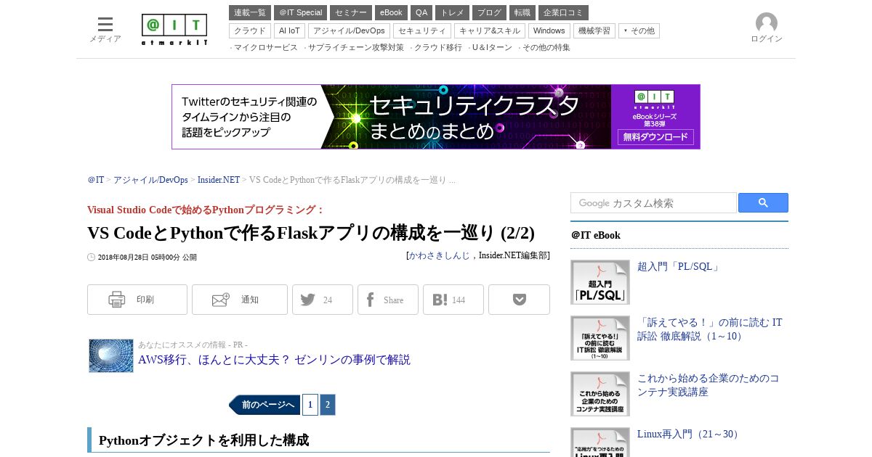Viewport: 872px width, 457px height.
Task: Click the ログイン user avatar icon
Action: (767, 23)
